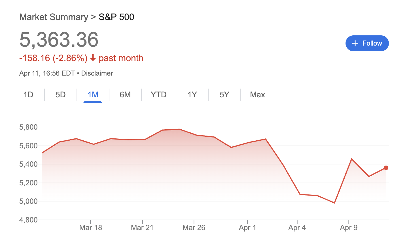Switch chart to 6M range
Image resolution: width=411 pixels, height=240 pixels.
[125, 95]
